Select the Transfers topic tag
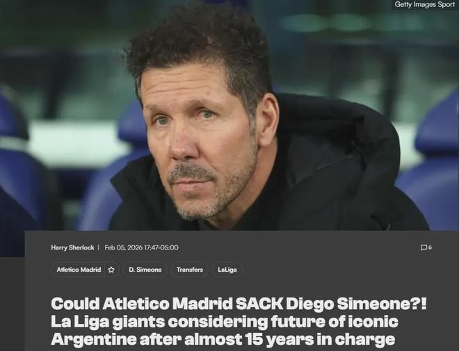The height and width of the screenshot is (351, 459). pos(190,270)
